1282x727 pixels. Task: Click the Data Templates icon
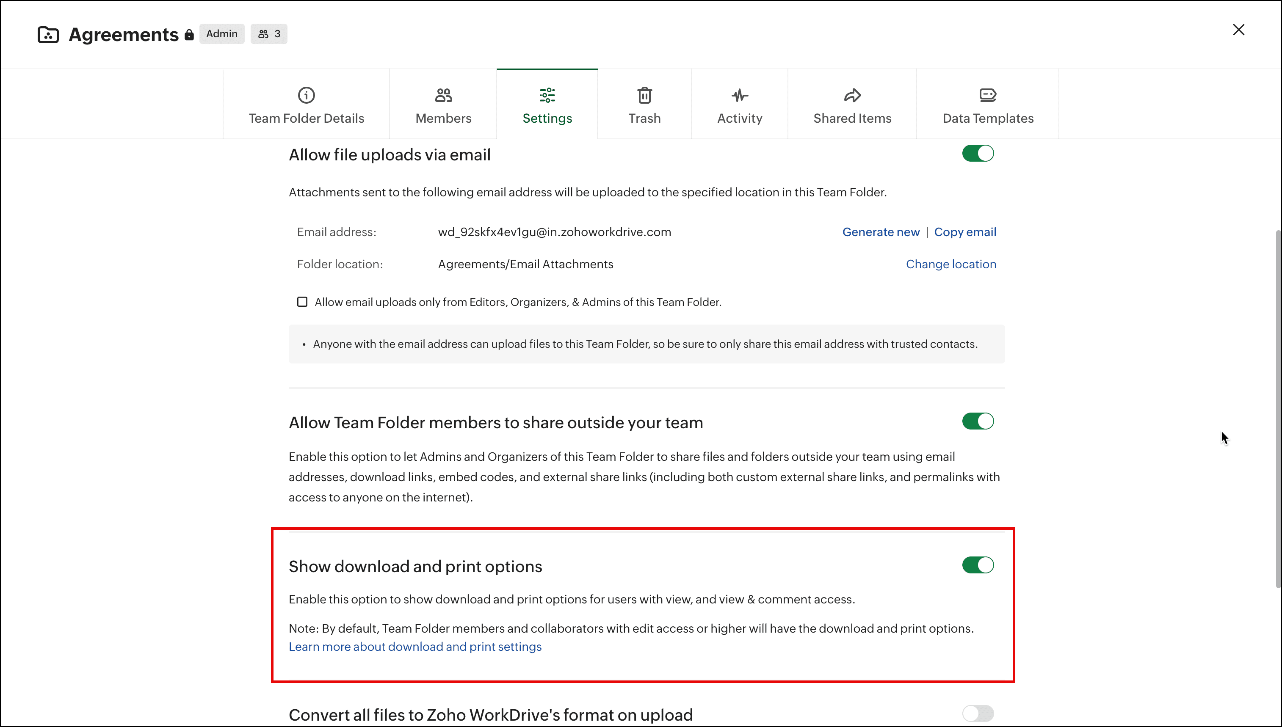tap(987, 95)
